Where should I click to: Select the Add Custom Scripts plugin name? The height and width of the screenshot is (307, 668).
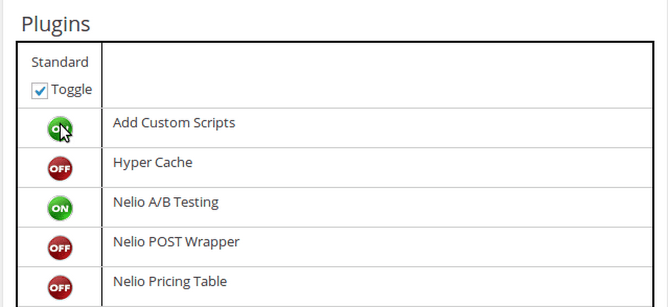coord(174,123)
